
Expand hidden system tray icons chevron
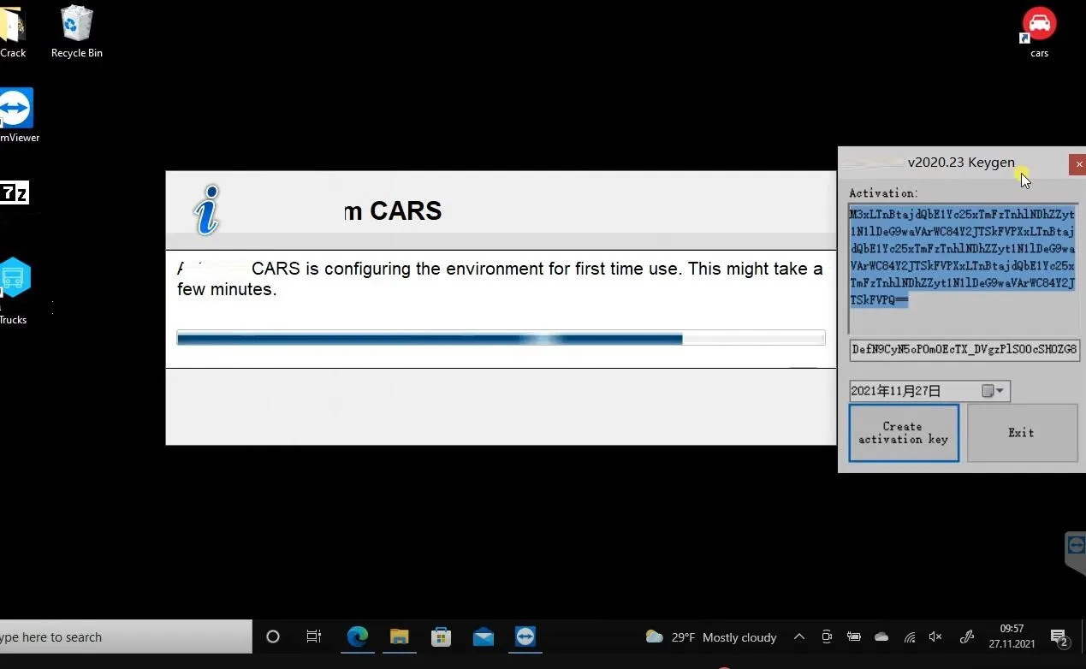coord(798,636)
